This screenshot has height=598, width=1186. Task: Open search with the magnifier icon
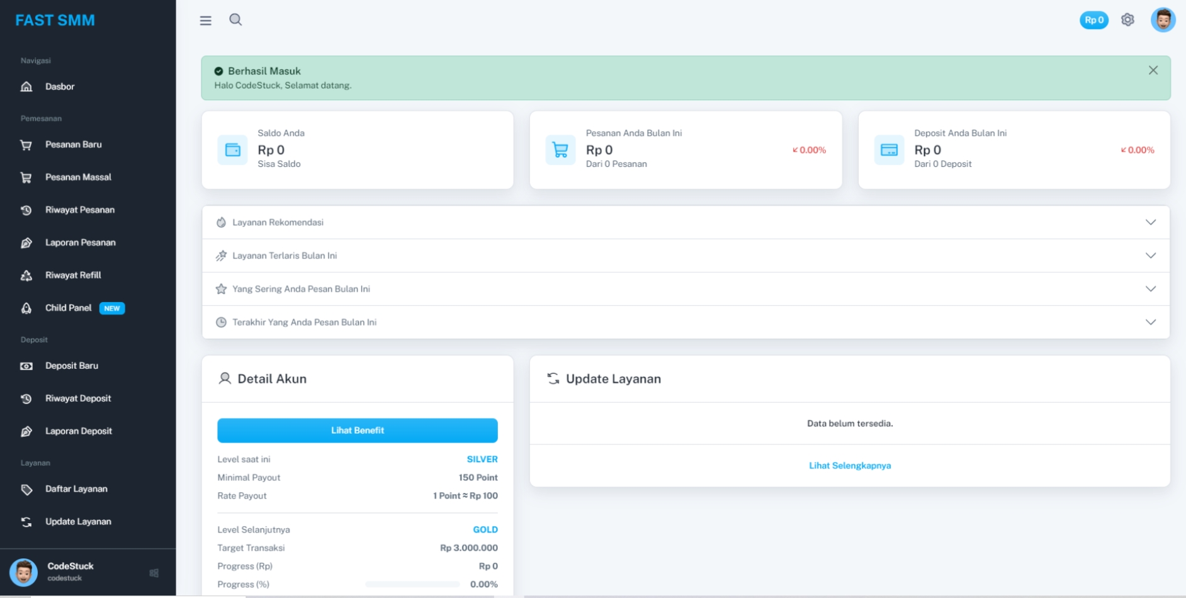pyautogui.click(x=235, y=20)
